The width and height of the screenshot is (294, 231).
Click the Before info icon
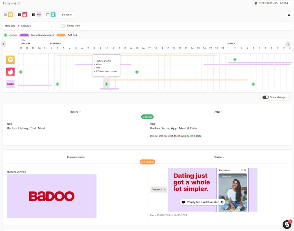tap(80, 112)
